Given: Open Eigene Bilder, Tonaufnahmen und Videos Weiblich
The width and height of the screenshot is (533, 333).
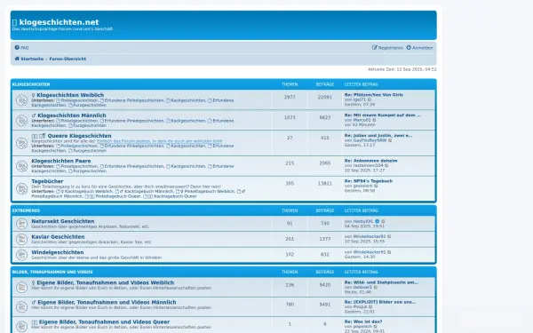Looking at the screenshot, I should coord(106,282).
